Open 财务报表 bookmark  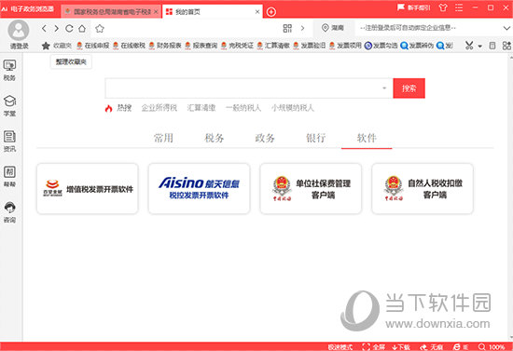point(164,46)
